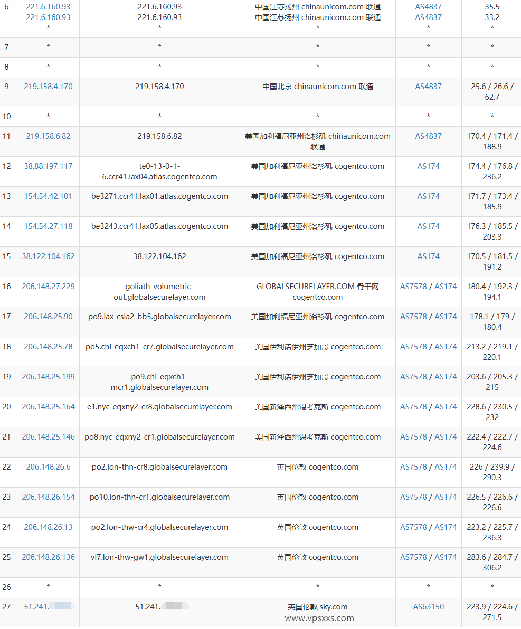Select AS7578 in hop 20 row

(x=413, y=407)
